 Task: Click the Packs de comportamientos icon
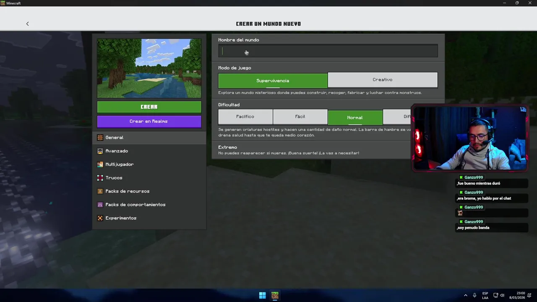coord(100,205)
